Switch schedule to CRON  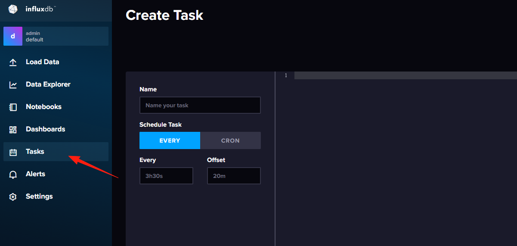[x=230, y=140]
